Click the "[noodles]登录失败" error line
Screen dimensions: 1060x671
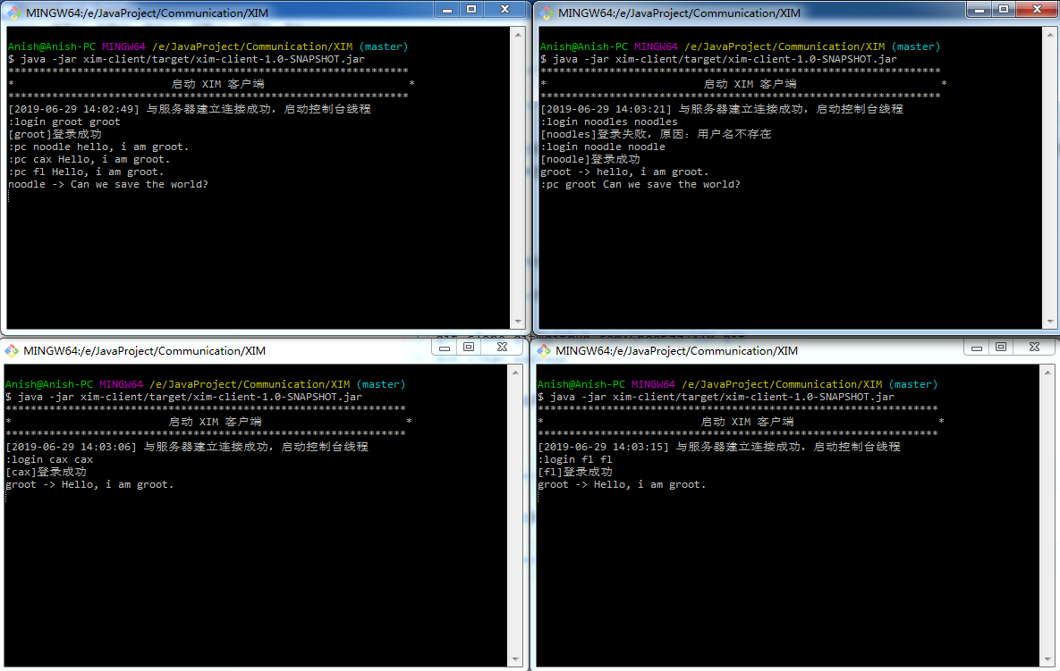[656, 134]
